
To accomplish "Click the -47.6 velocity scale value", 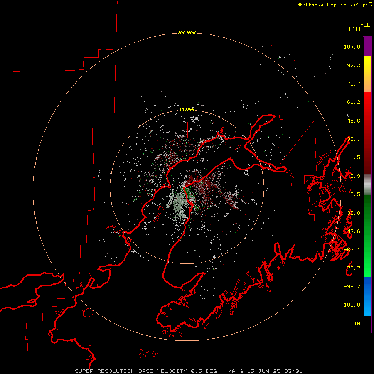I will (352, 231).
